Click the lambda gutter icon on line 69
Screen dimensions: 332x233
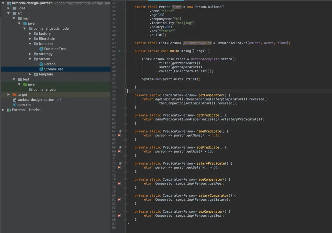(x=119, y=151)
